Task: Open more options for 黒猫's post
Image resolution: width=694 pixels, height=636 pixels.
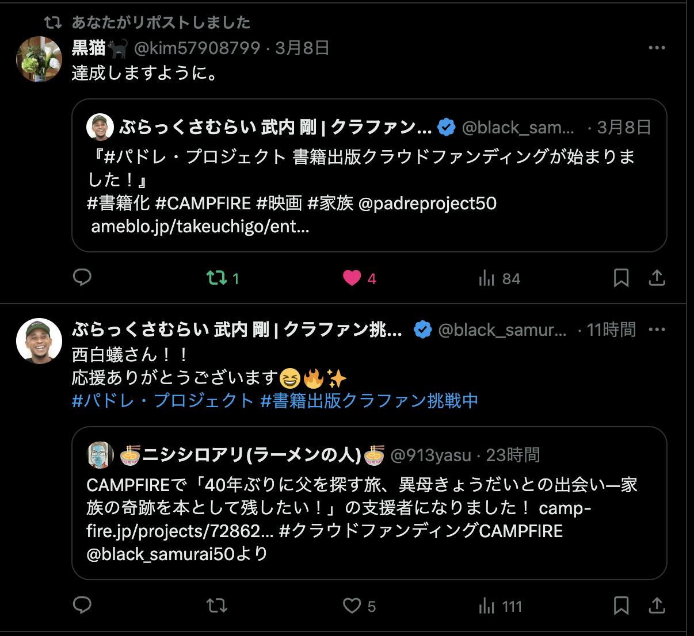Action: [x=657, y=48]
